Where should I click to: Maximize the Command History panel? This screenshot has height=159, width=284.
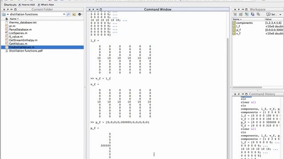[x=246, y=94]
